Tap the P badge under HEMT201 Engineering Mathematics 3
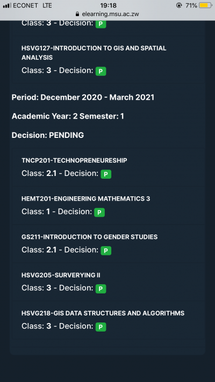The width and height of the screenshot is (215, 382). click(x=99, y=212)
